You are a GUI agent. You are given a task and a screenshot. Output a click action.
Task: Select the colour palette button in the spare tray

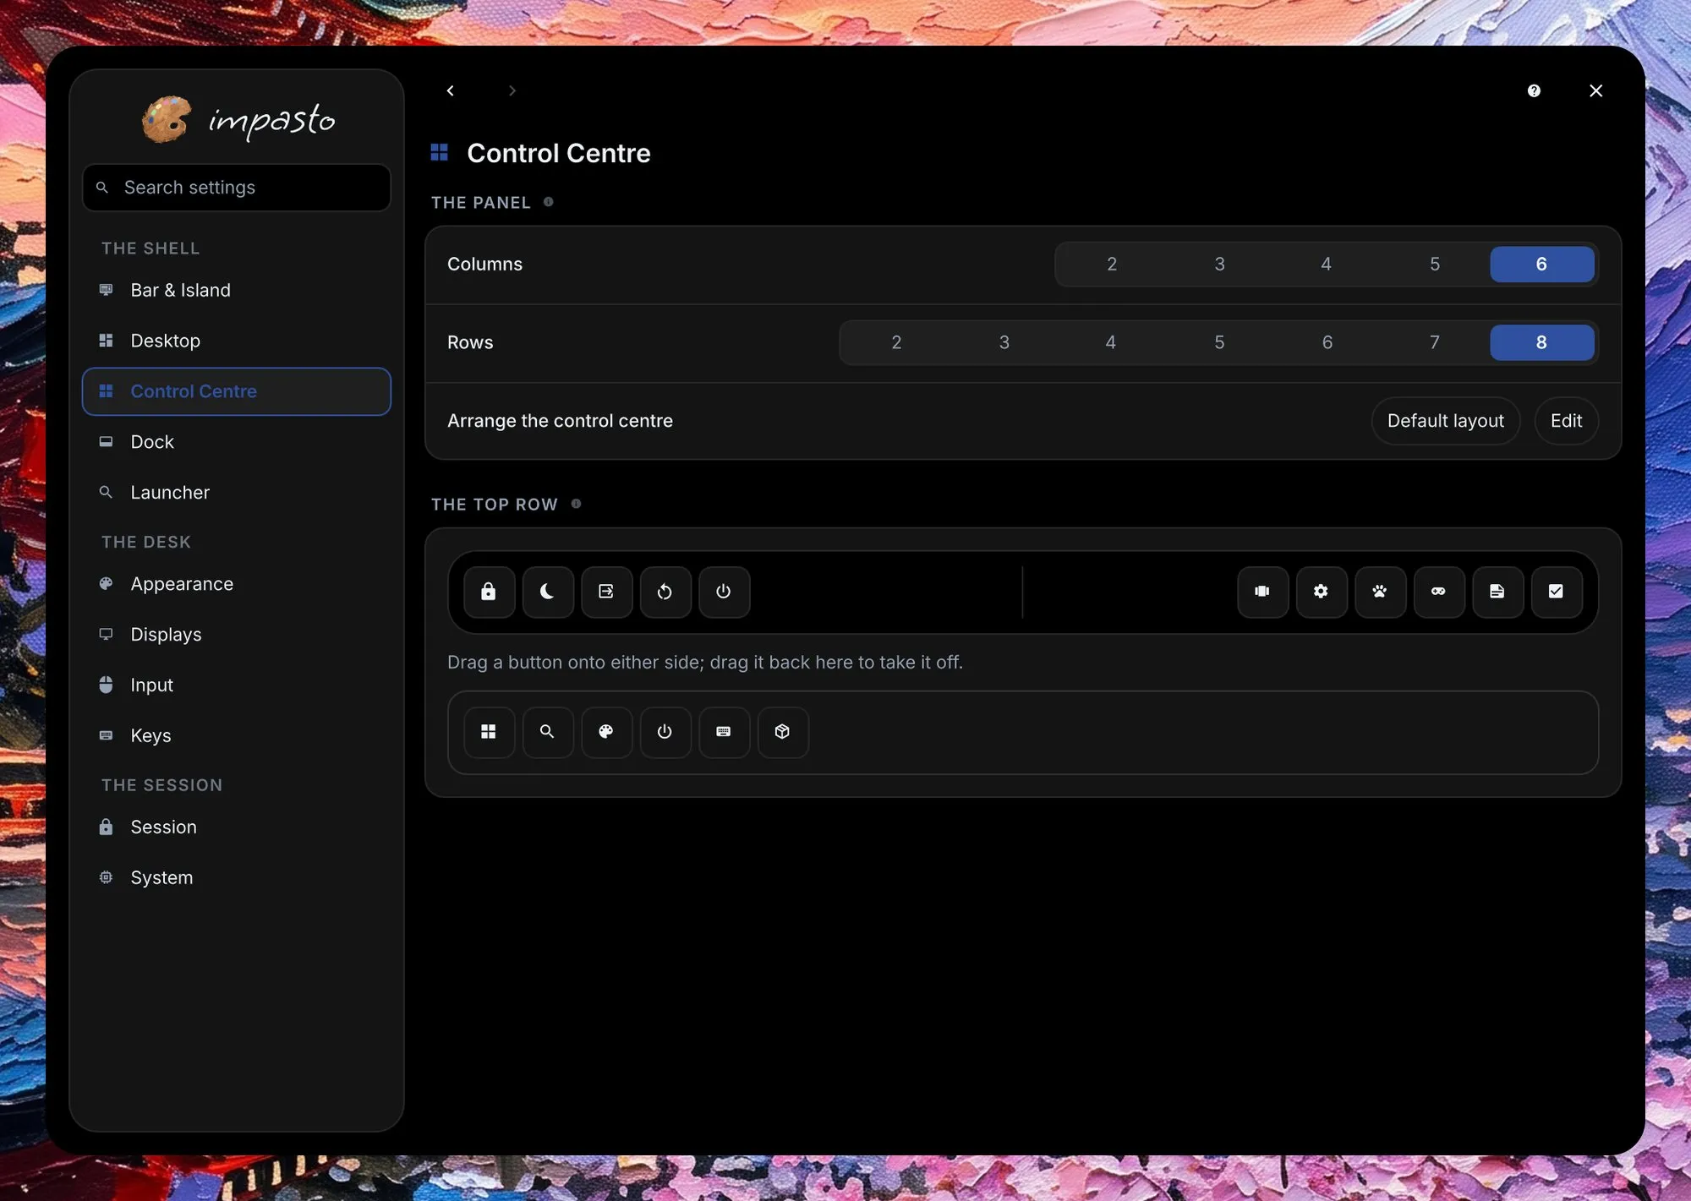606,732
